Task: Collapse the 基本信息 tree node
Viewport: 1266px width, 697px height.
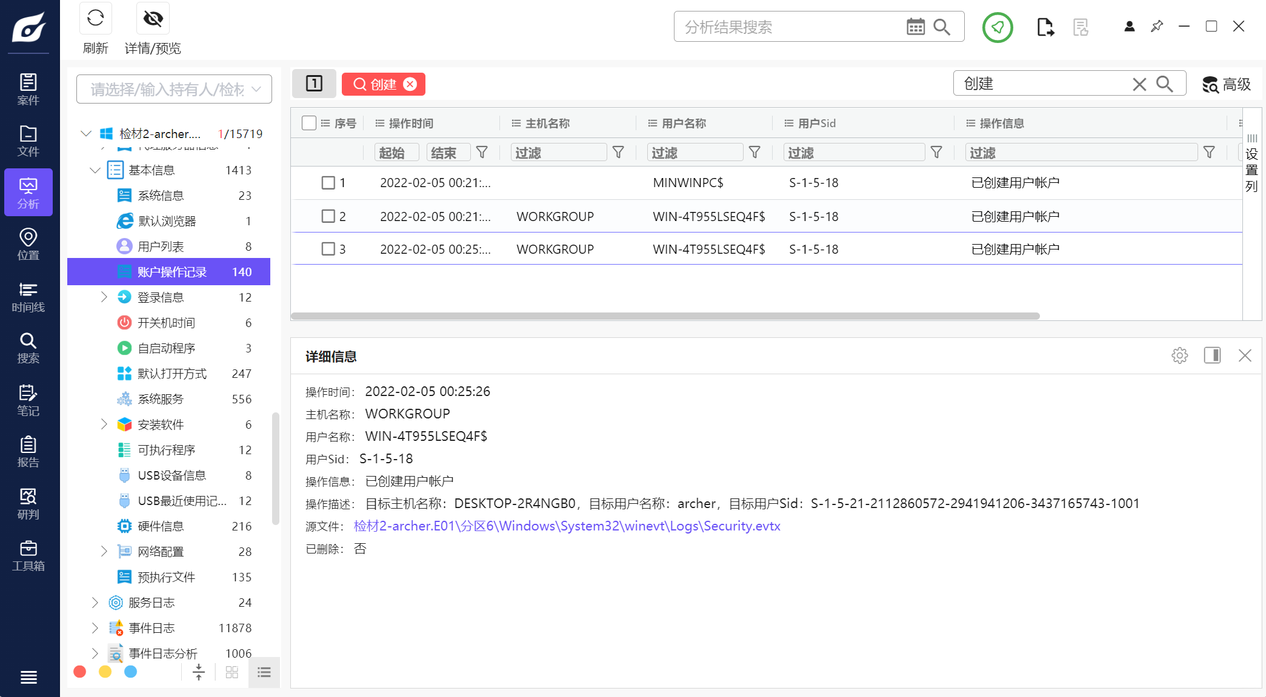Action: pos(95,170)
